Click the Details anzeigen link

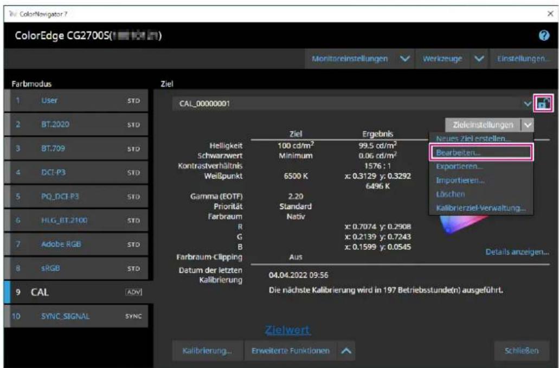517,252
